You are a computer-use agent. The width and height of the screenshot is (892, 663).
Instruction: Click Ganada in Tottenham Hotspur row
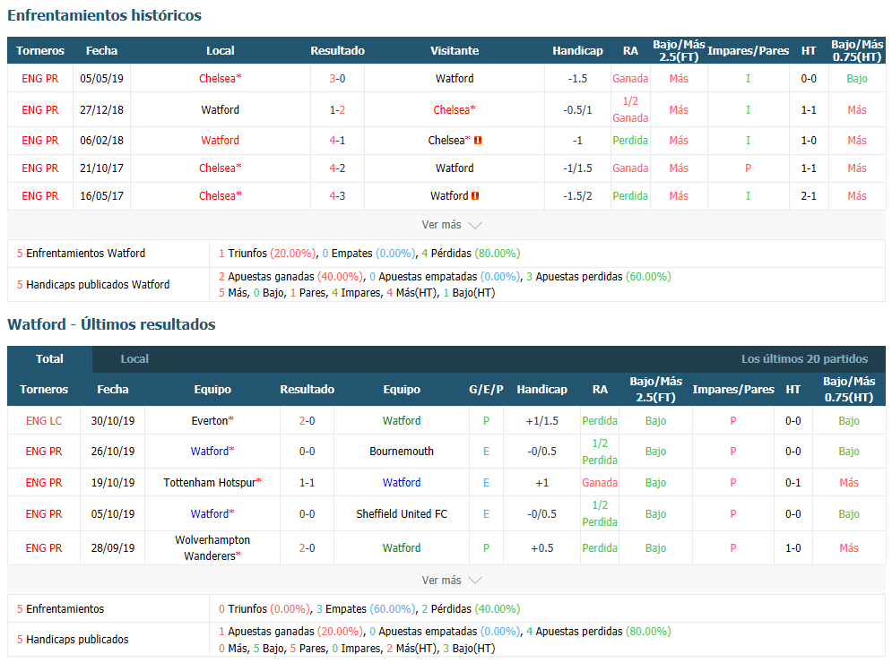[x=600, y=483]
